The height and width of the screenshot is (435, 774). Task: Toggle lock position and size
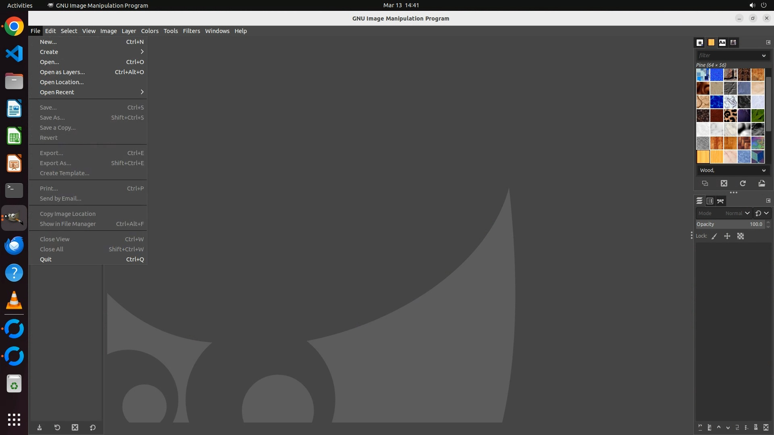click(x=727, y=236)
